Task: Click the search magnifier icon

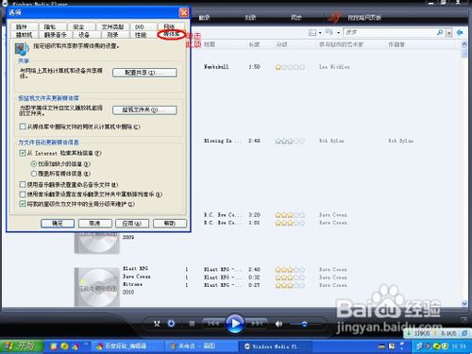Action: (440, 32)
